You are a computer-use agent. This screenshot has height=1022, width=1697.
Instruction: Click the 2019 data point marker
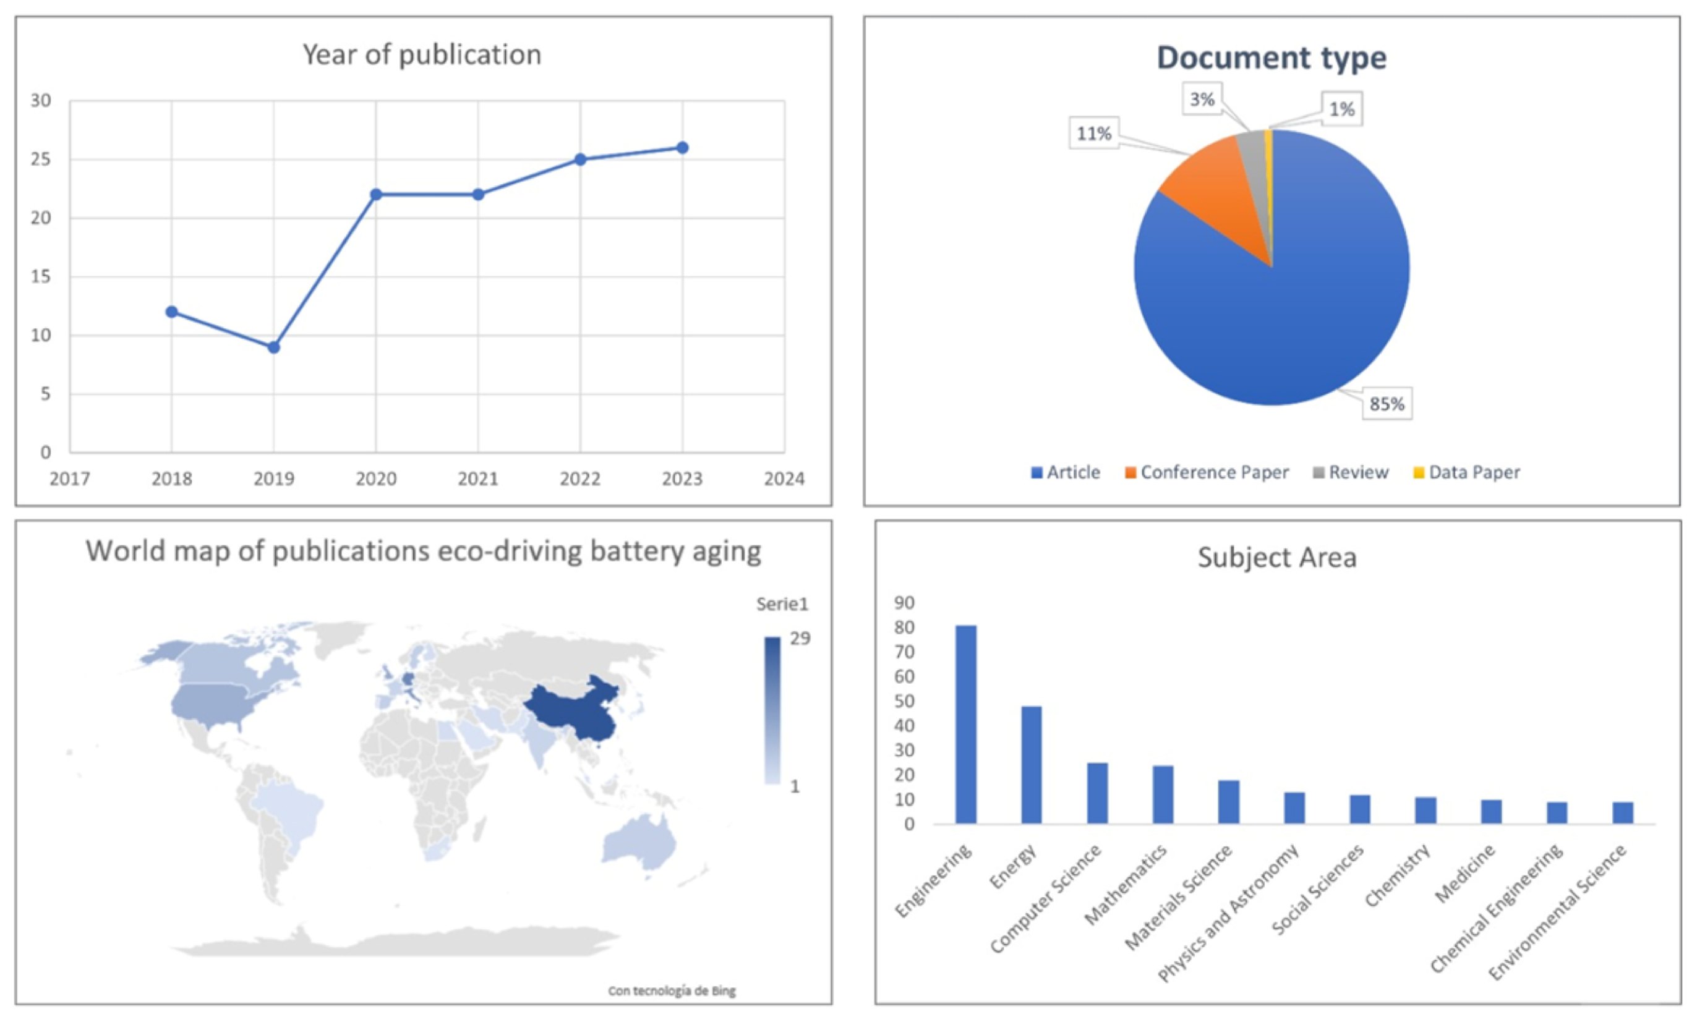[x=273, y=347]
